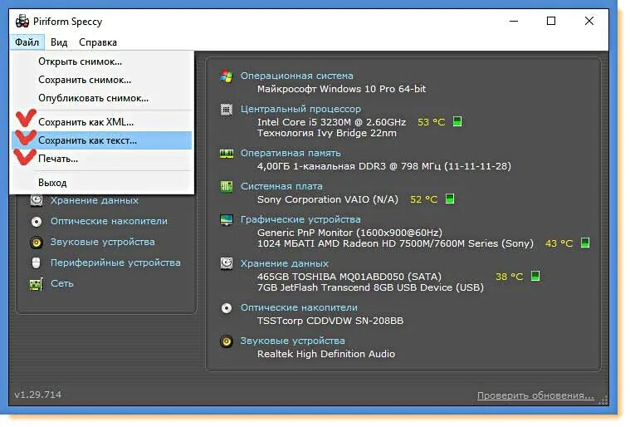Click the 52 °C motherboard temperature value
This screenshot has width=630, height=427.
(x=423, y=199)
